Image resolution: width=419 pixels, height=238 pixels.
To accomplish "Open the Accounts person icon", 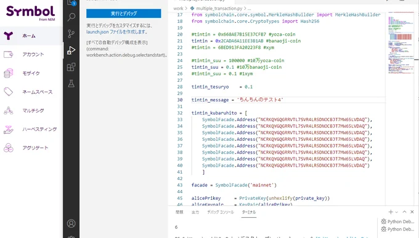I will [x=71, y=223].
